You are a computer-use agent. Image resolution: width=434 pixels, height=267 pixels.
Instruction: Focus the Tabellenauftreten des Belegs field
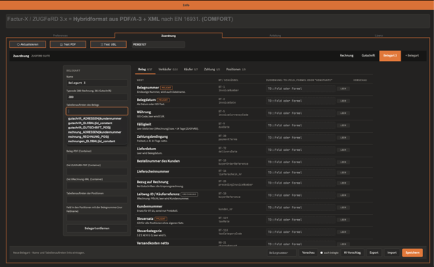pyautogui.click(x=97, y=111)
